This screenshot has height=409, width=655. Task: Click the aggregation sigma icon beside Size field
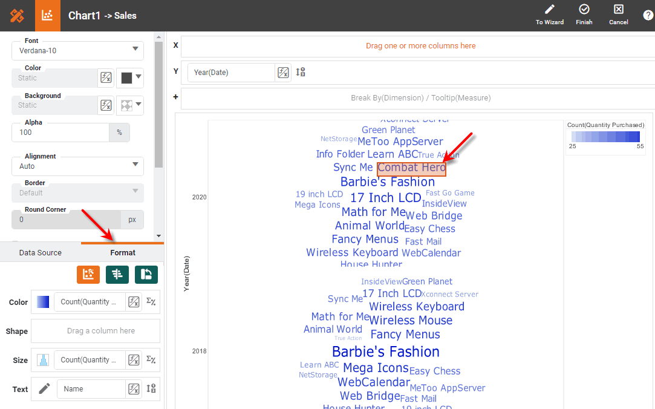[x=151, y=359]
